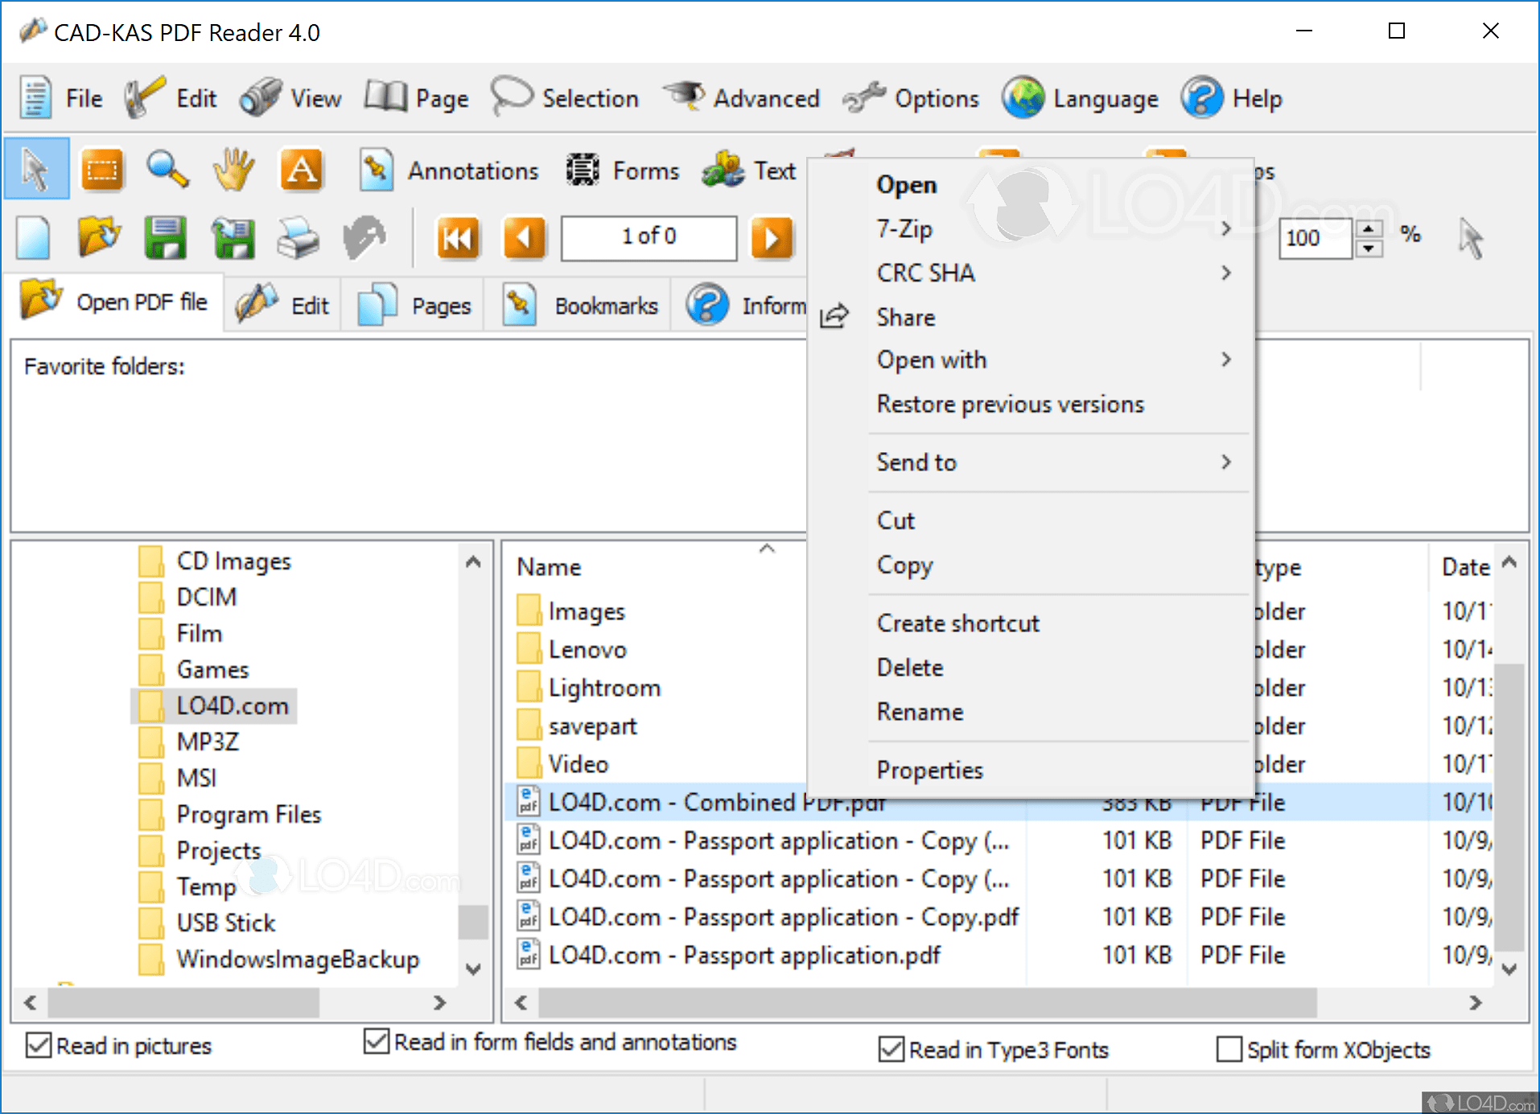Click the Language globe icon

pos(1023,98)
